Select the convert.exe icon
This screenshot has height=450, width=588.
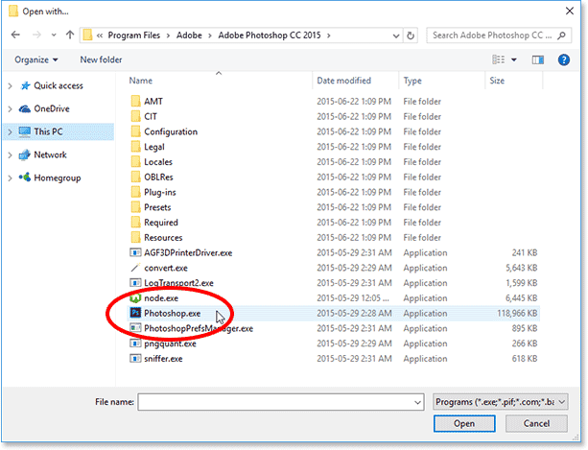[x=135, y=268]
